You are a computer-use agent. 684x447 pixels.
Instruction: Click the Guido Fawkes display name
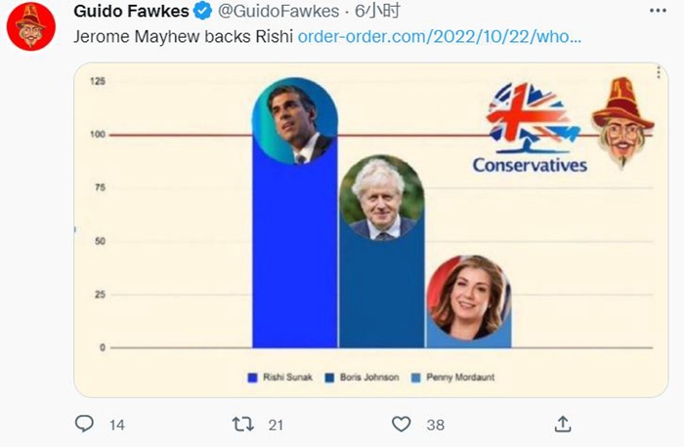click(x=131, y=12)
